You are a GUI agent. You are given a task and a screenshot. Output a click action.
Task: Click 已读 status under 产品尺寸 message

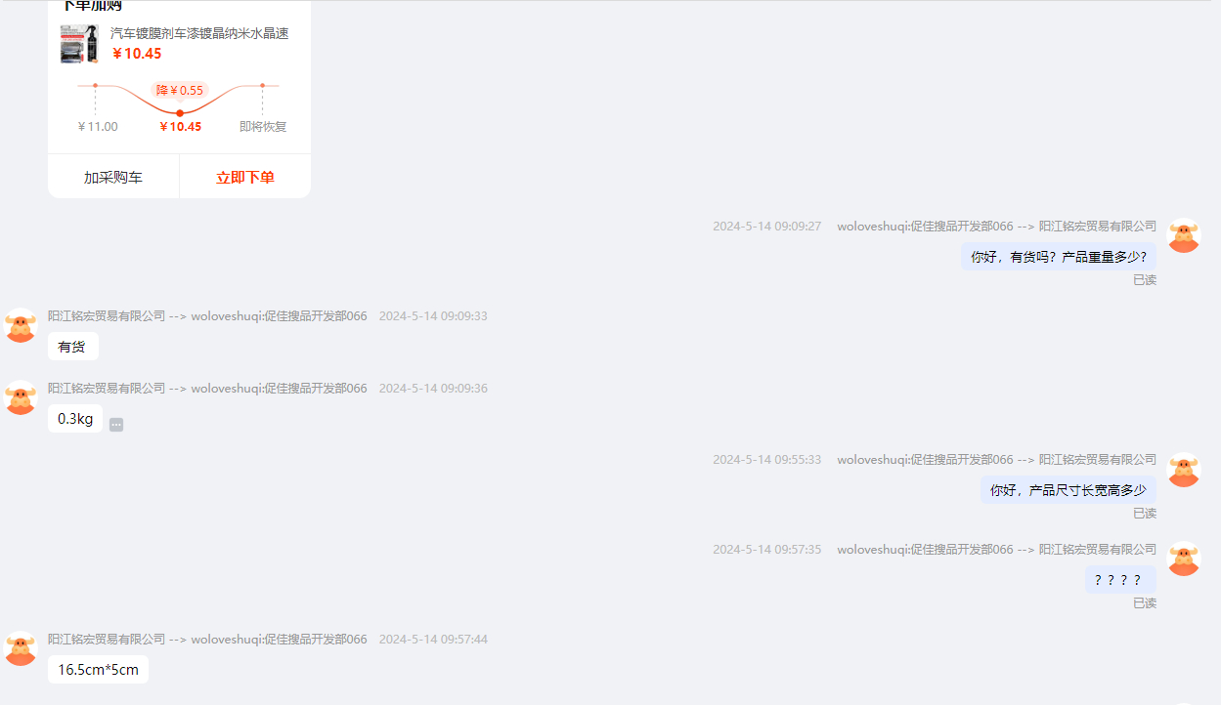coord(1145,514)
